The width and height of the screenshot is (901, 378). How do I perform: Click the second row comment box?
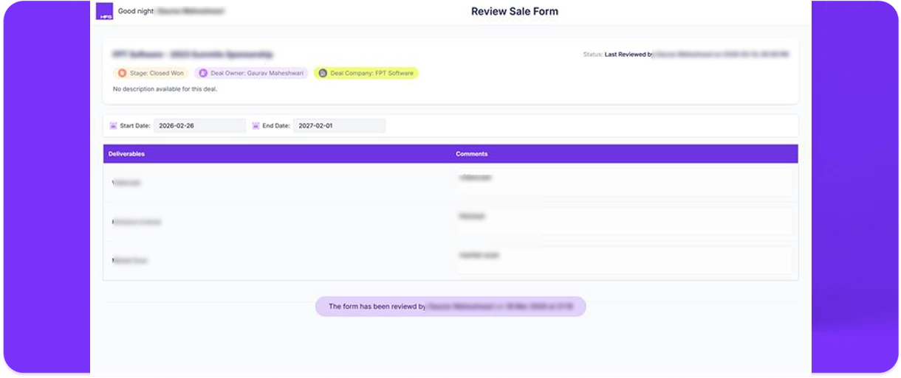624,221
